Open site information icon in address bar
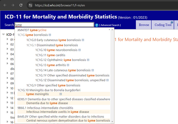Image resolution: width=178 pixels, height=124 pixels. tap(30, 5)
